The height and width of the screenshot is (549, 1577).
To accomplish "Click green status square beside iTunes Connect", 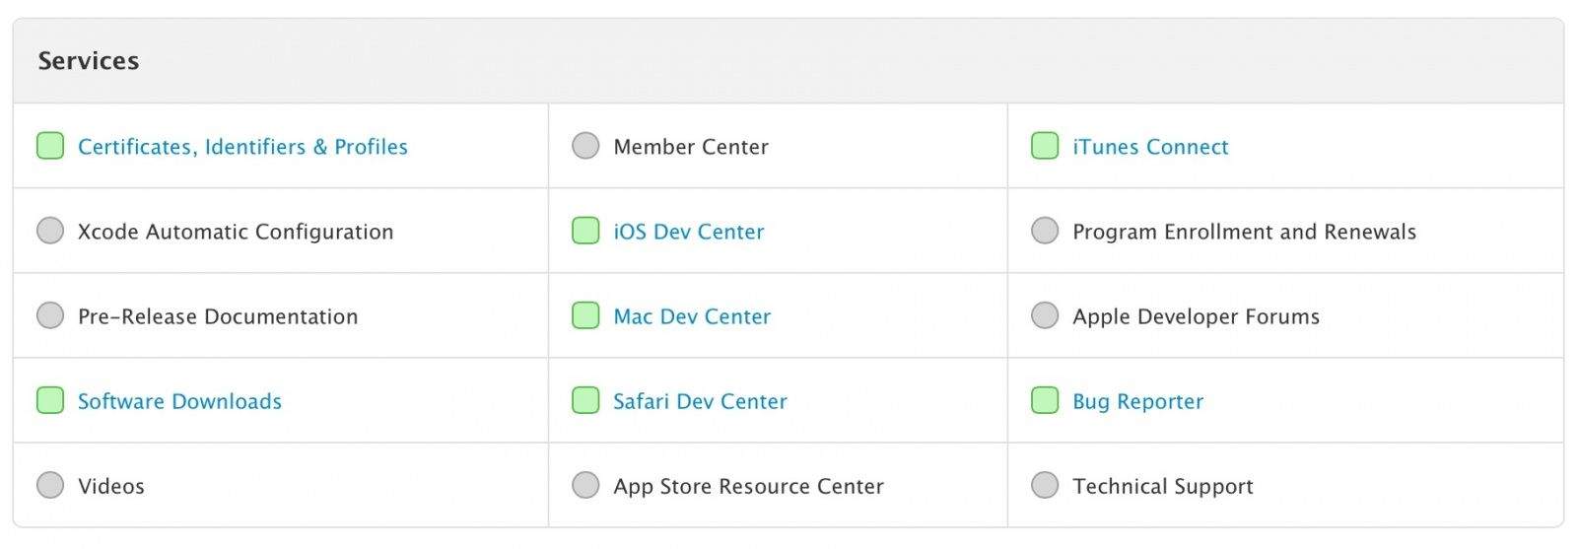I will 1045,147.
